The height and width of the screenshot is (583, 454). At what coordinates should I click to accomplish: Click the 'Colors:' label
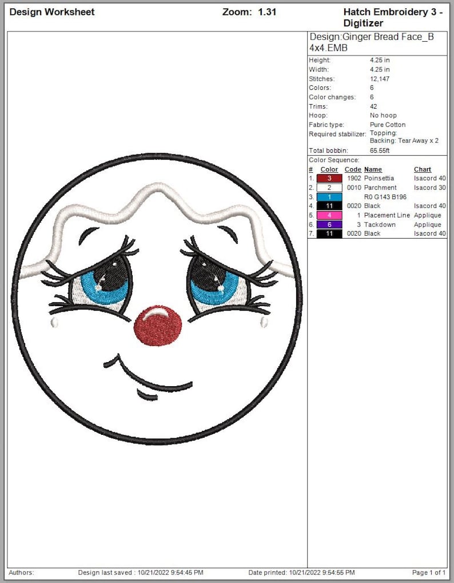pos(320,88)
